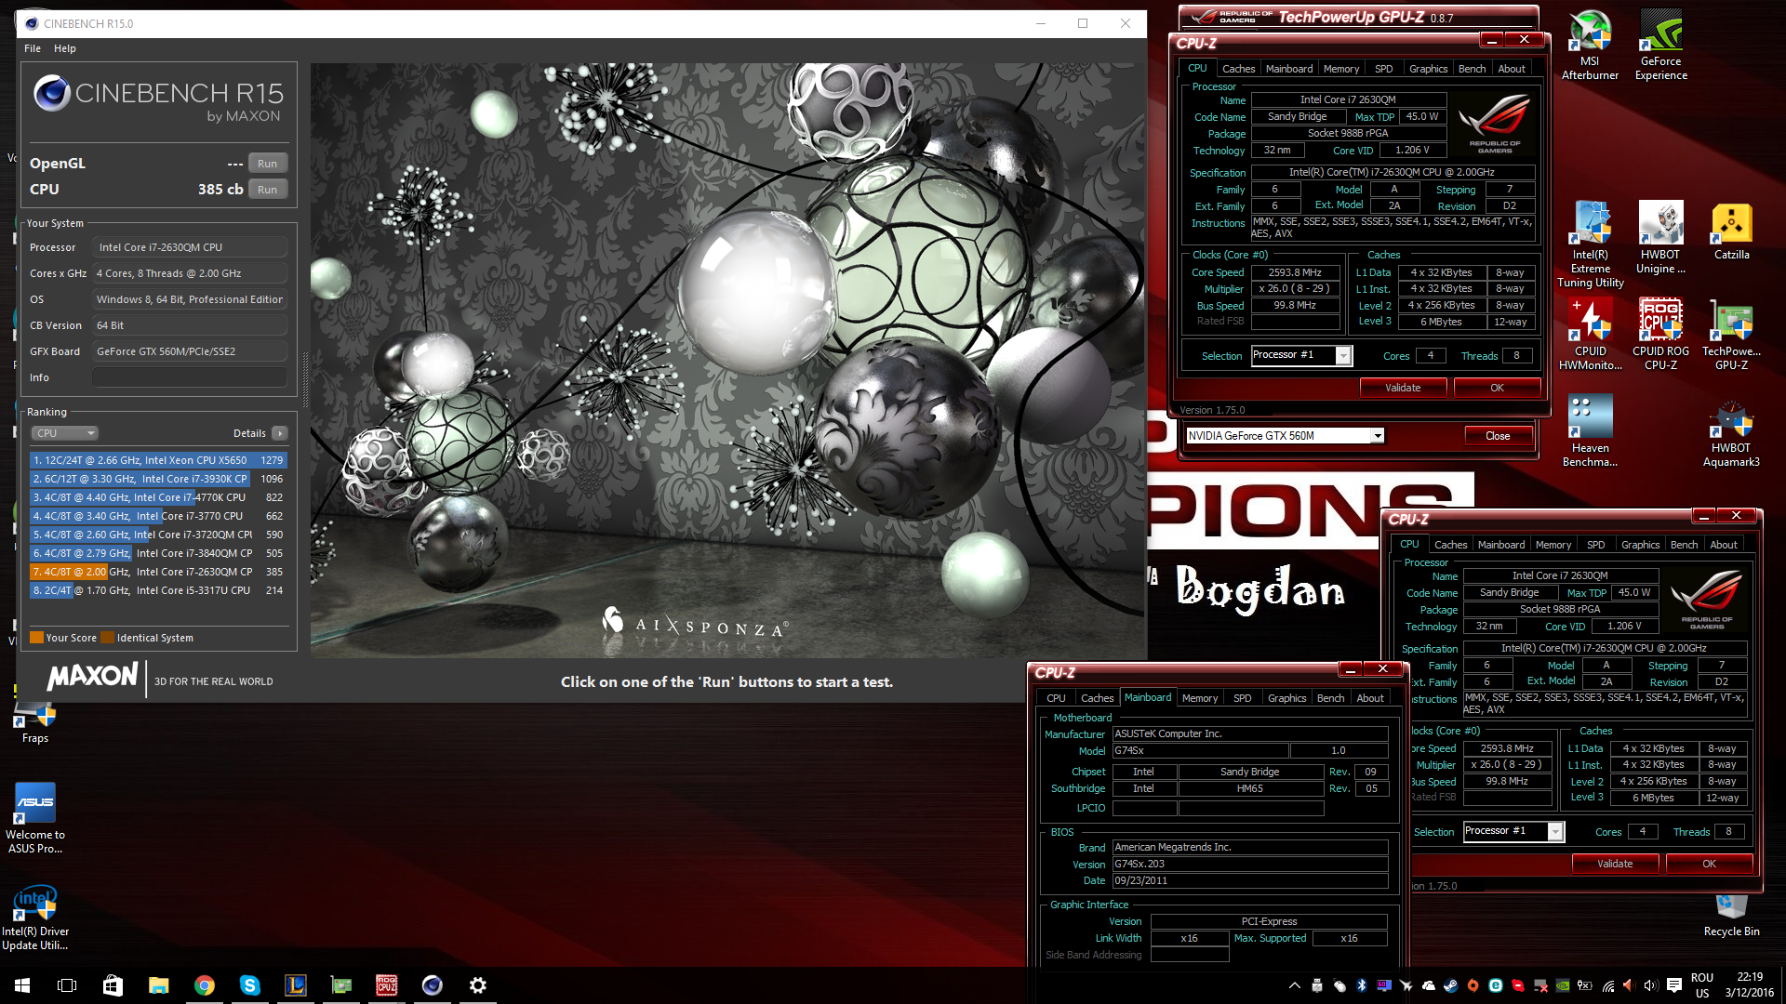Open Heaven Benchmark desktop icon
Screen dimensions: 1786x1004
click(1590, 431)
